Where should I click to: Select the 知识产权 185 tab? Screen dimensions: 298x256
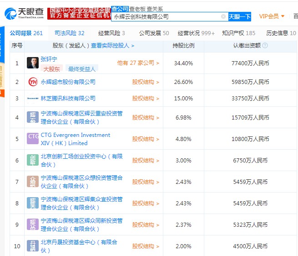click(238, 33)
